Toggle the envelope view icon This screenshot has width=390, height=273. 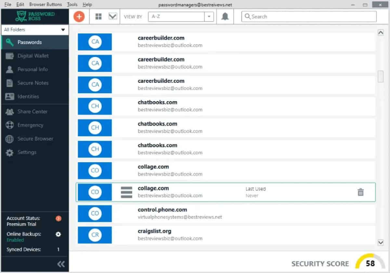[113, 16]
